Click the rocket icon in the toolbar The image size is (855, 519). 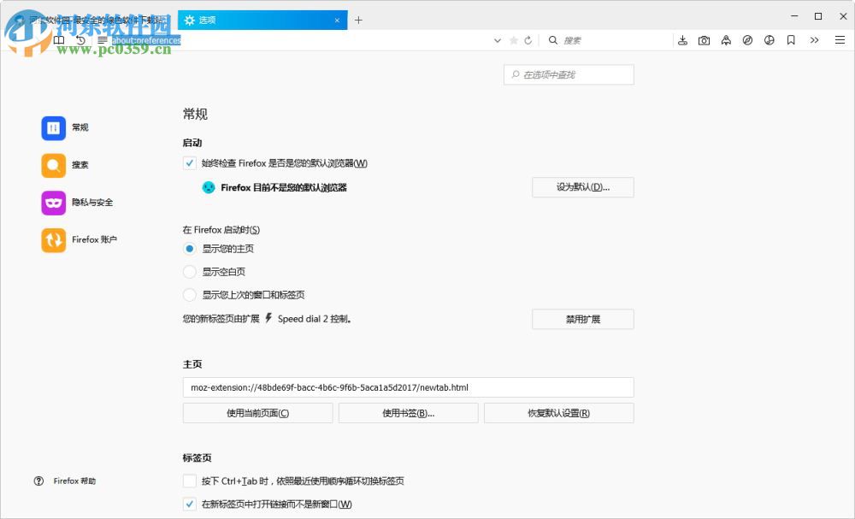coord(727,39)
